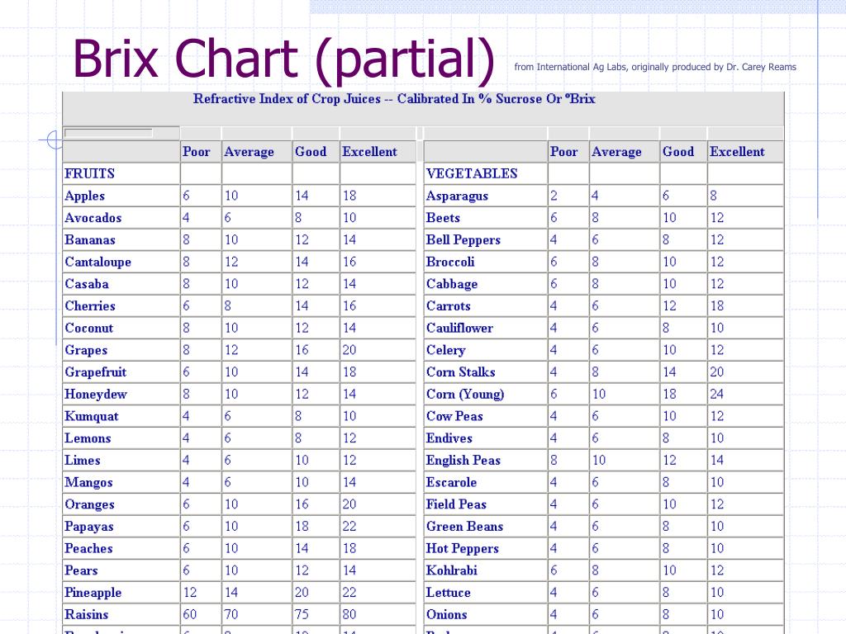Click the Bananas row label
Screen dimensions: 846x634
(90, 240)
